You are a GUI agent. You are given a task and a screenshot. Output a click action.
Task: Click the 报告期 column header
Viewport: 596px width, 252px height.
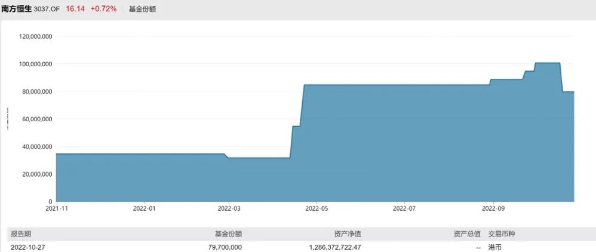[x=20, y=234]
